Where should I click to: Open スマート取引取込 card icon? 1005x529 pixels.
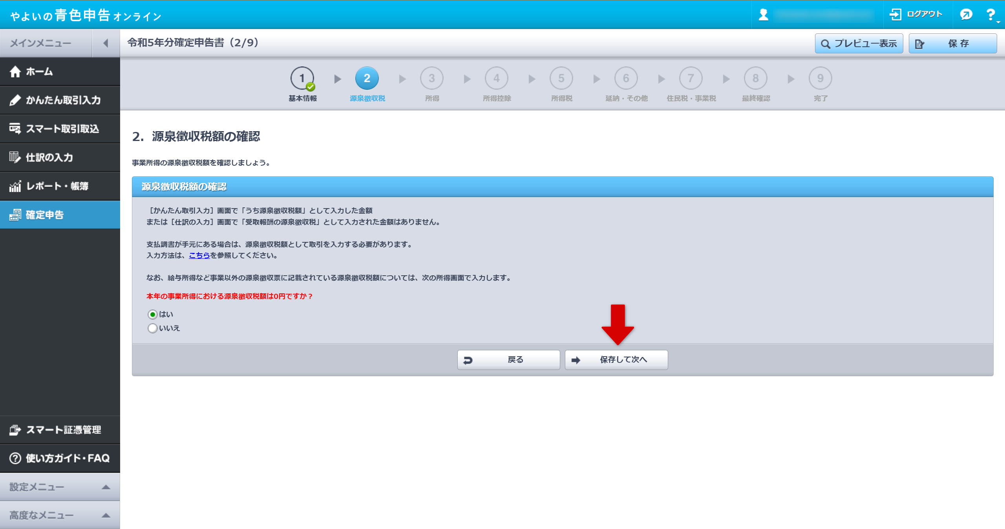pos(15,129)
